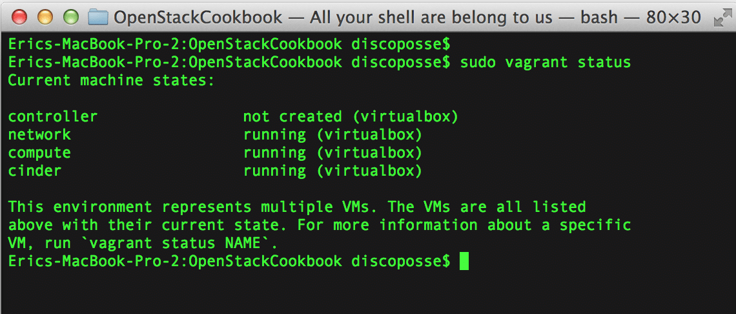736x314 pixels.
Task: Click the 'controller' machine name
Action: click(x=52, y=117)
